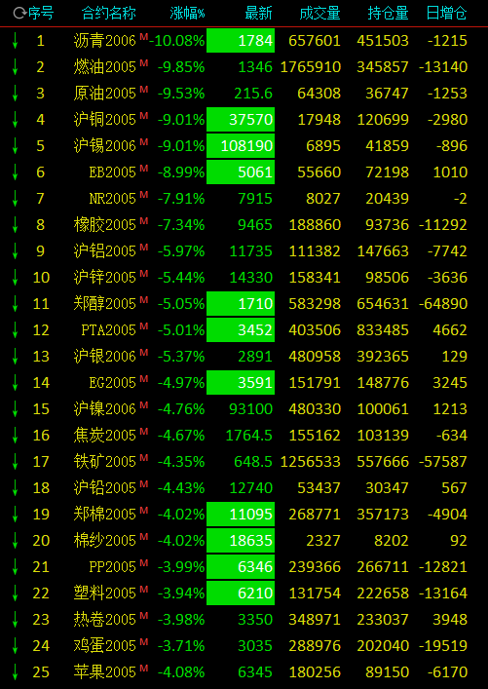Click the M marker next to 苹果2005
488x689 pixels.
point(143,669)
